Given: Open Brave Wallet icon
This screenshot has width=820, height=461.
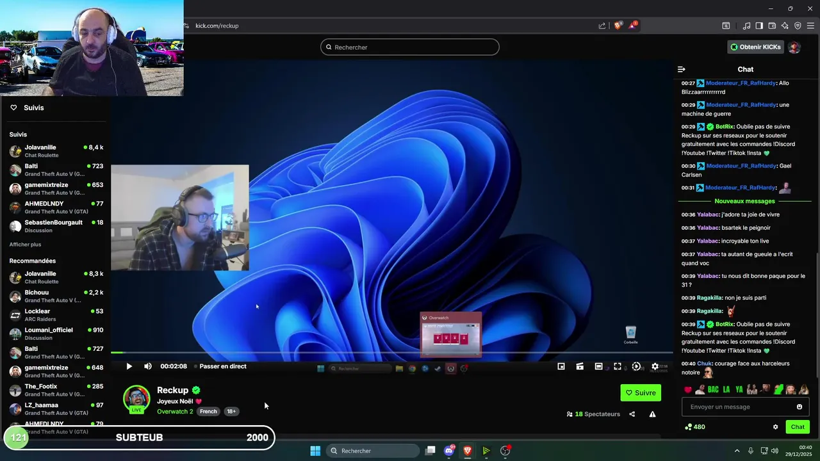Looking at the screenshot, I should (x=772, y=26).
